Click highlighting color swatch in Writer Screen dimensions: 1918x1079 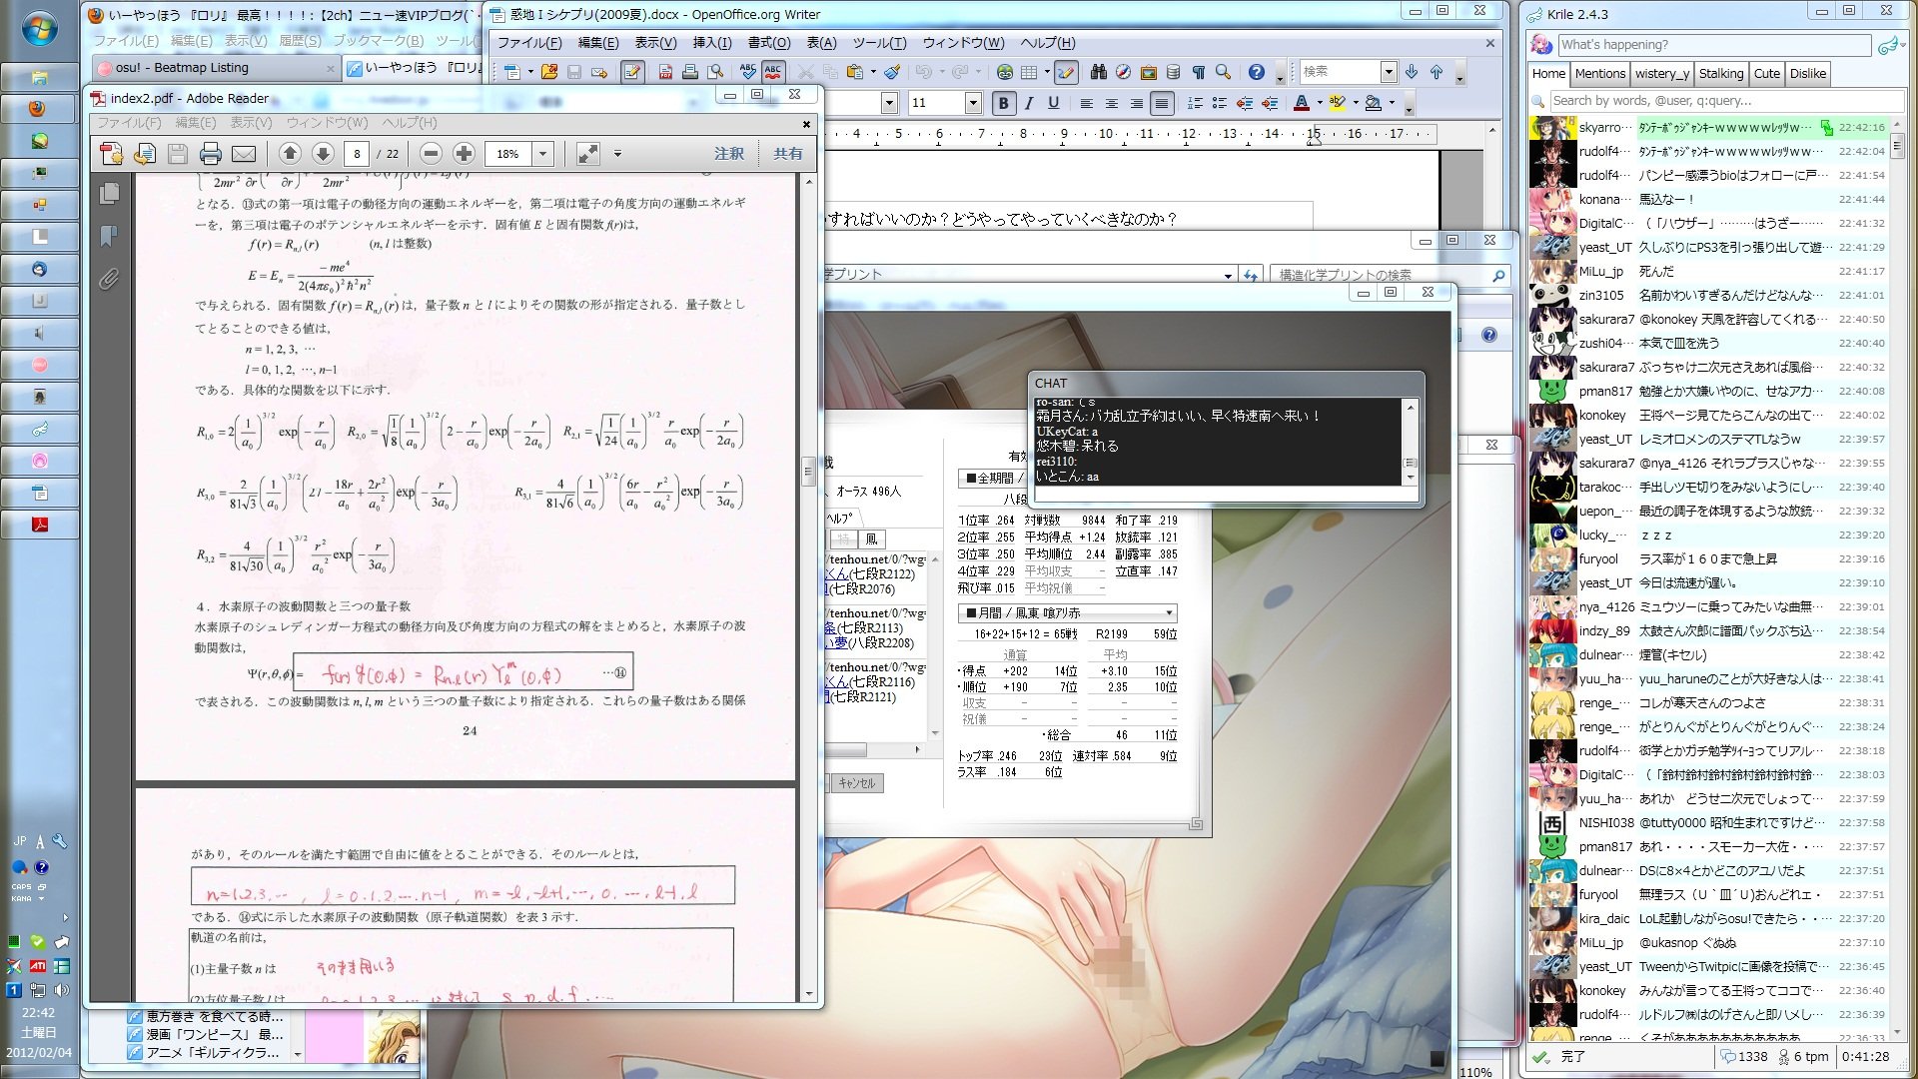(1338, 103)
